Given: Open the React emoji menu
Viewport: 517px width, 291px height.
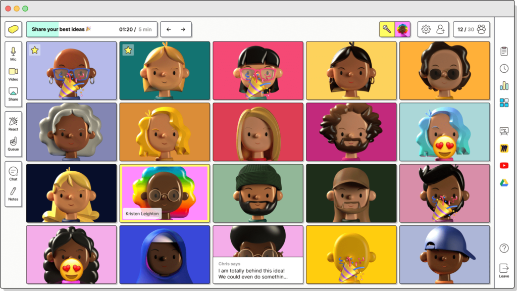Looking at the screenshot, I should tap(13, 123).
